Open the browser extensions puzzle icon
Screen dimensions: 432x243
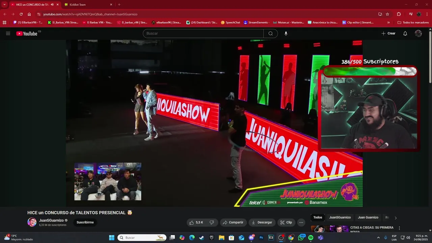pos(399,14)
